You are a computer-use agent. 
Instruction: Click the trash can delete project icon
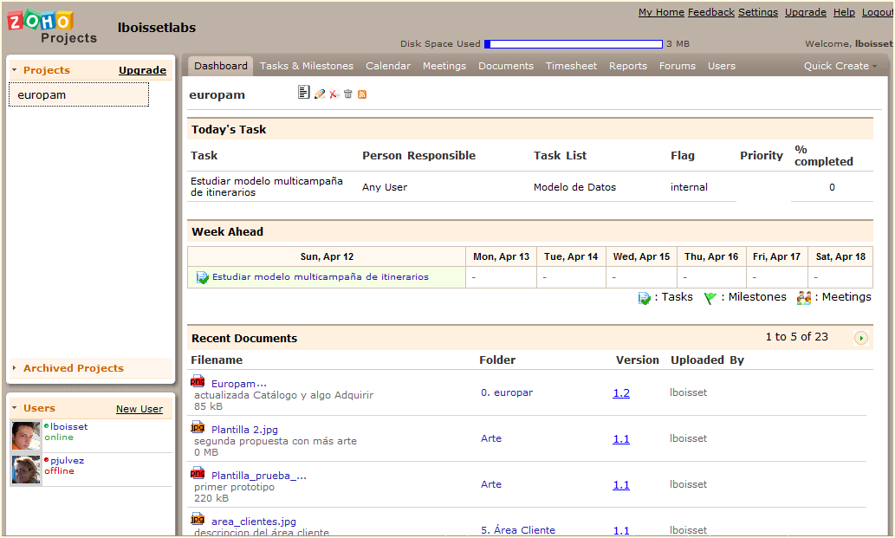[348, 94]
